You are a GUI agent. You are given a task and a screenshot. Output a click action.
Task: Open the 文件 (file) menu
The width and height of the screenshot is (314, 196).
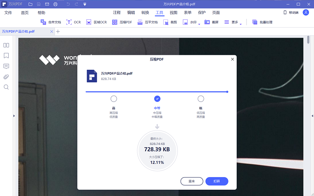[x=8, y=13]
